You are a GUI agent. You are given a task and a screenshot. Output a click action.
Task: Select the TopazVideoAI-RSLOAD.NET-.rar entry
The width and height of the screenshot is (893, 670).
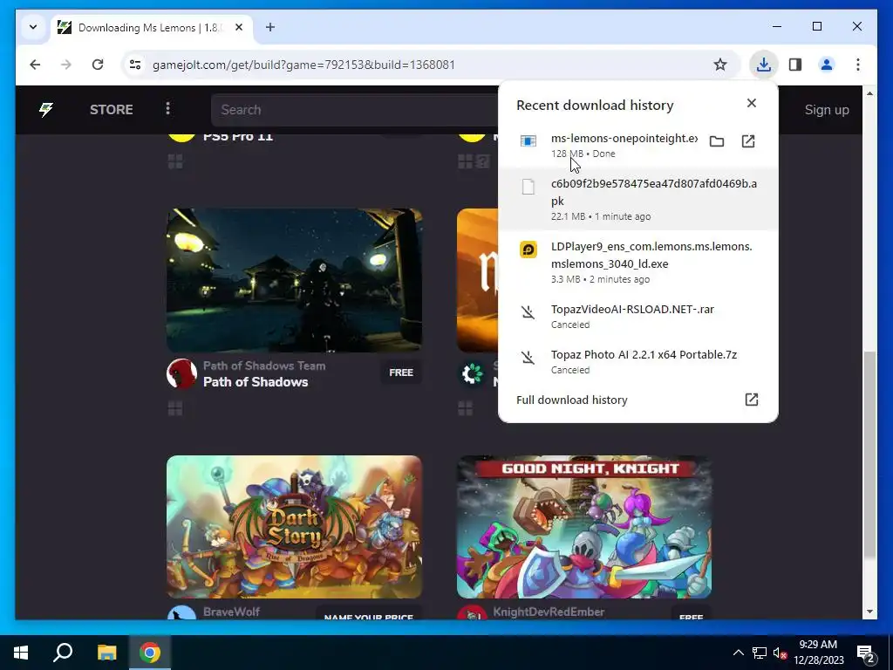[637, 316]
